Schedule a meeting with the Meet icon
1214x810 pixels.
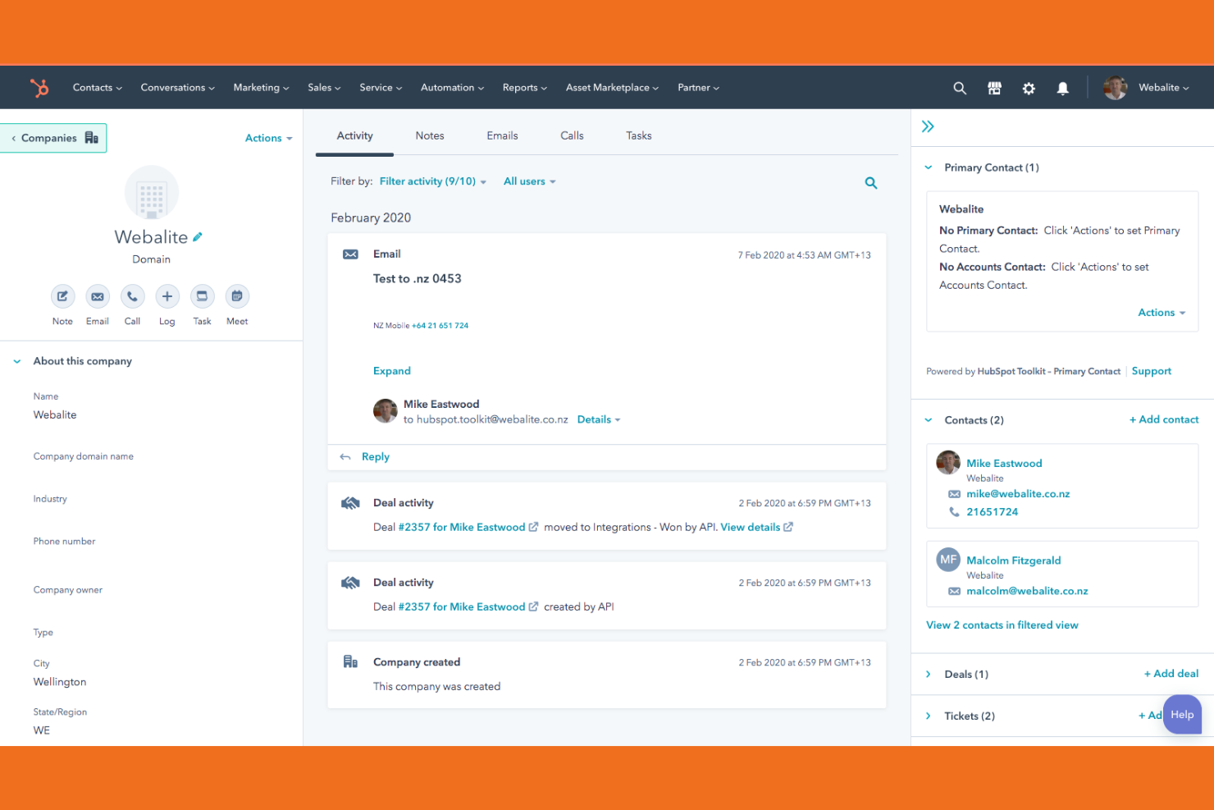pos(236,296)
